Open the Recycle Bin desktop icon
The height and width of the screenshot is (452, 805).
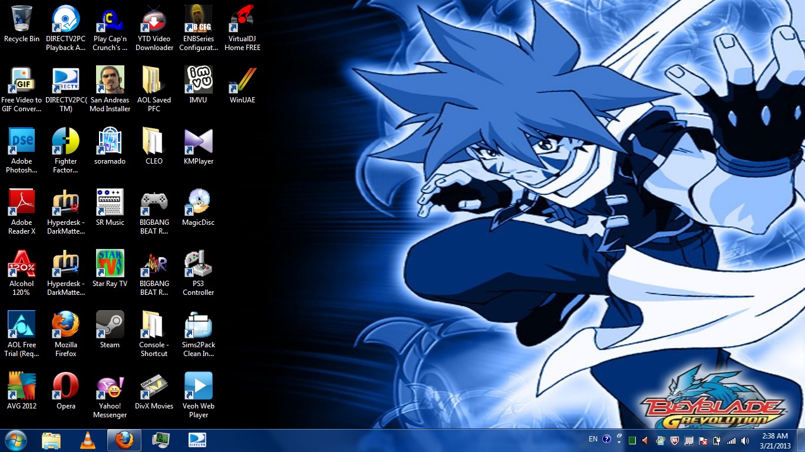point(22,24)
